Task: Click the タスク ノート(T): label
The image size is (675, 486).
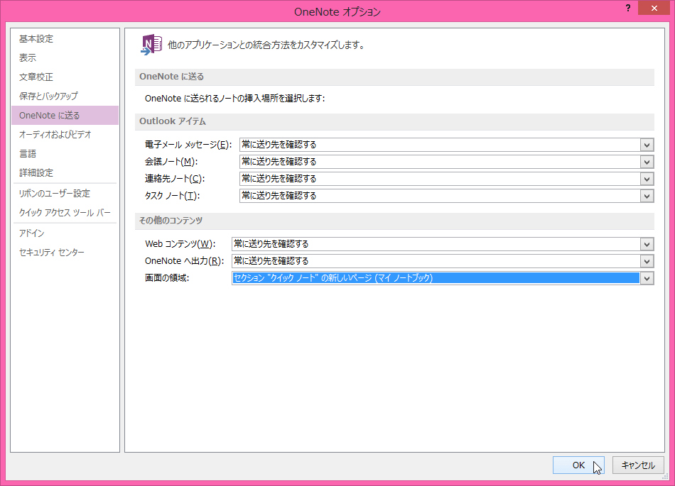Action: click(x=172, y=196)
